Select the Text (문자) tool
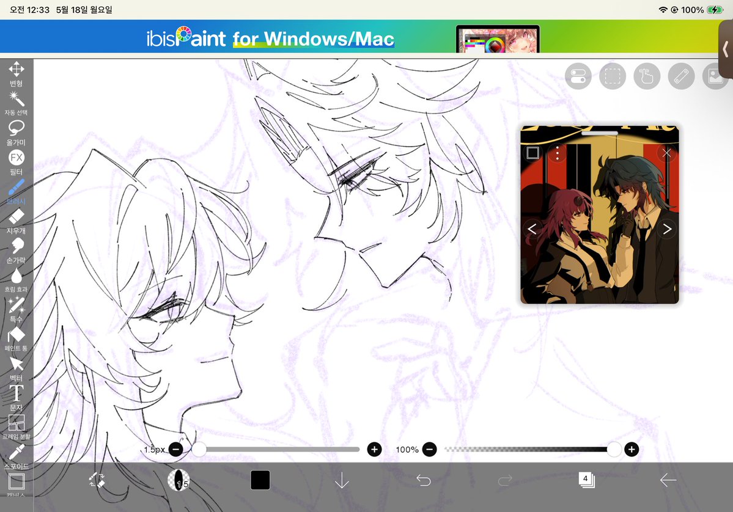The width and height of the screenshot is (733, 512). 17,398
